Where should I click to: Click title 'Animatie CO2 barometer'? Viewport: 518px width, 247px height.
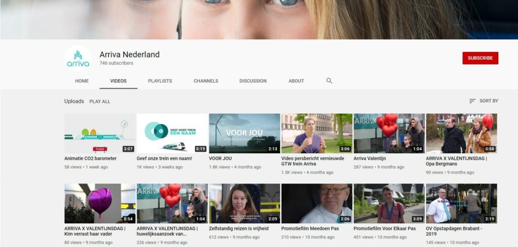coord(91,158)
